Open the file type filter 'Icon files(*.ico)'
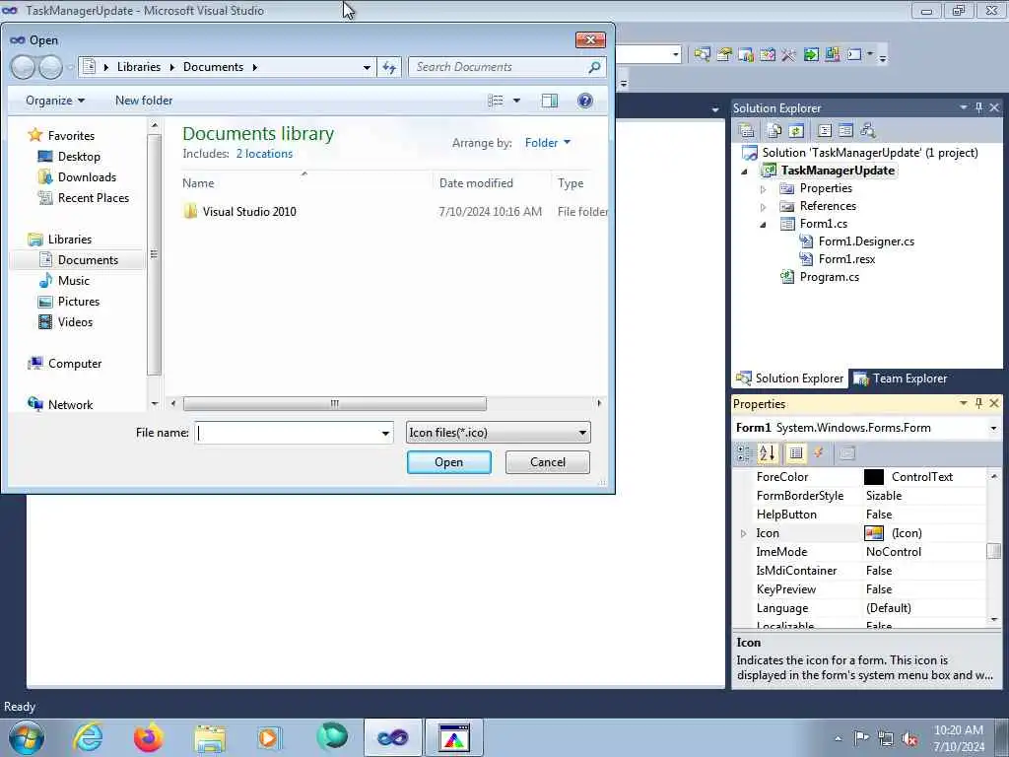 click(498, 433)
